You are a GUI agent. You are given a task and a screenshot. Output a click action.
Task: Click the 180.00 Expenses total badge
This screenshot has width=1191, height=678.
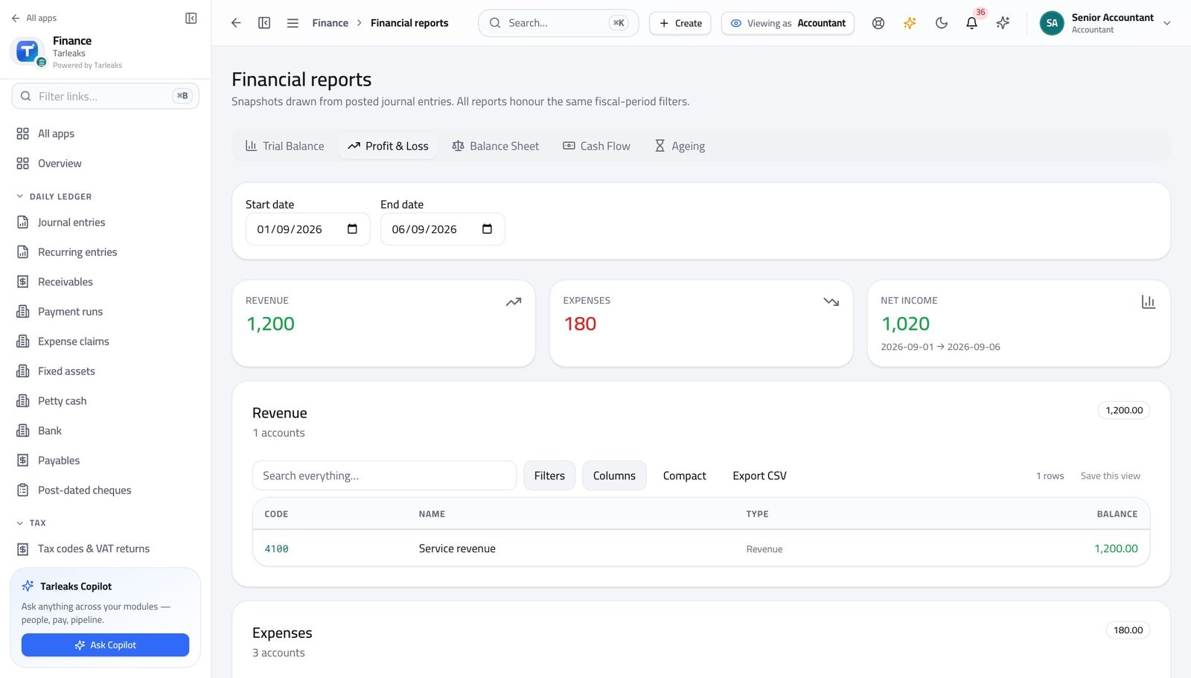tap(1128, 630)
